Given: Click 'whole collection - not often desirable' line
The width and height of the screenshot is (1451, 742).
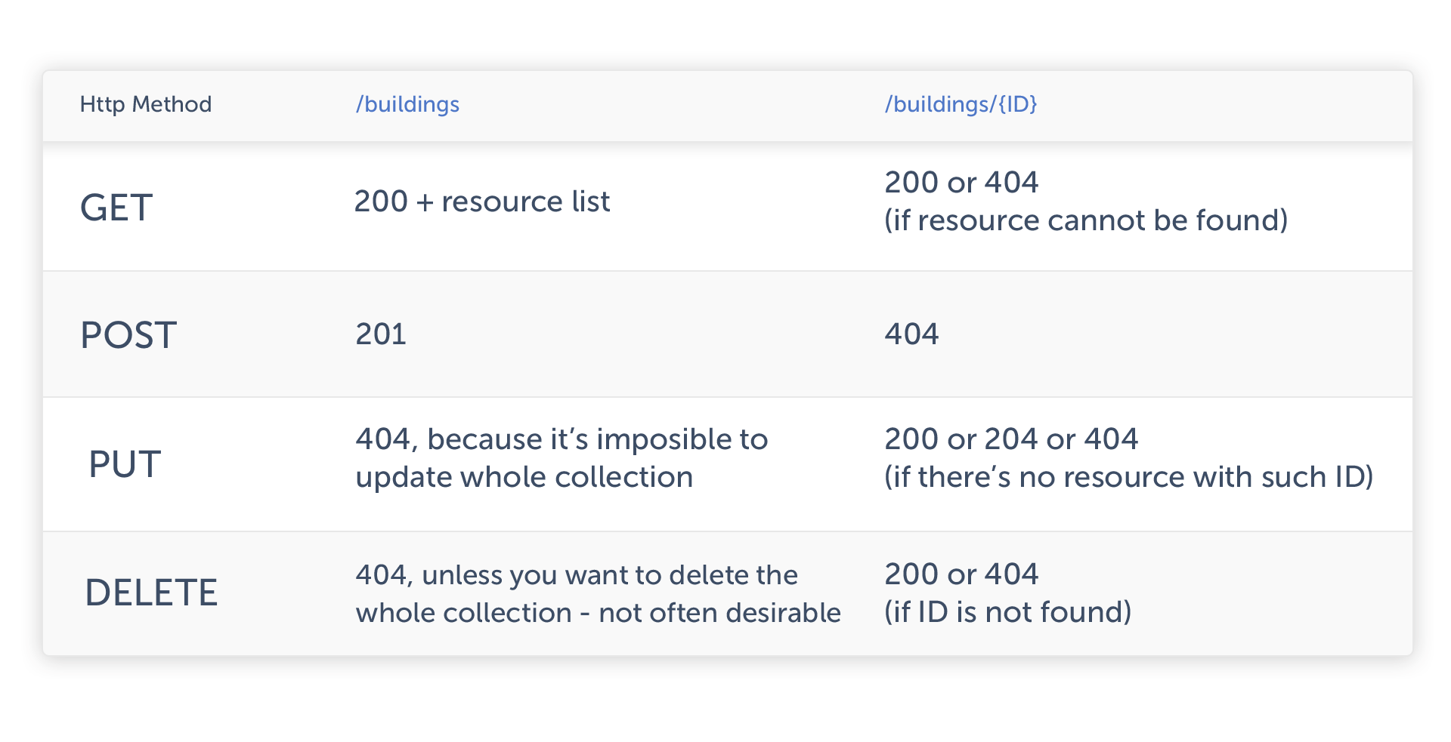Looking at the screenshot, I should pos(598,613).
